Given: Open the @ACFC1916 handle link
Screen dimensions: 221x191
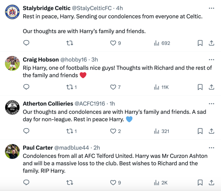Looking at the screenshot, I should (x=90, y=104).
